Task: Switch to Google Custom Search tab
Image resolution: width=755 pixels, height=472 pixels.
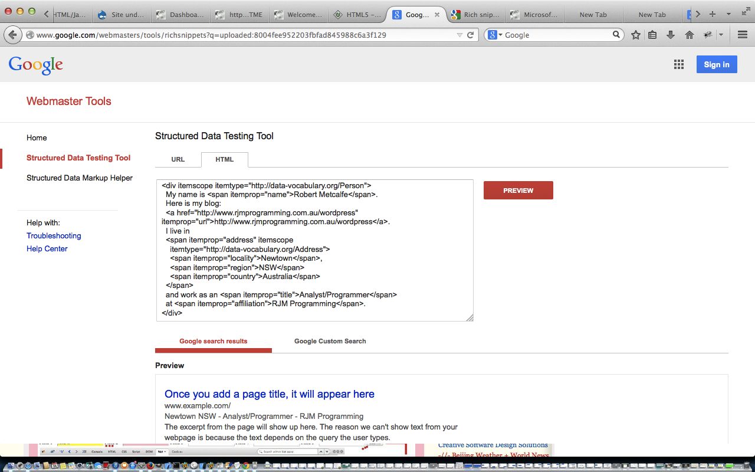Action: tap(330, 341)
